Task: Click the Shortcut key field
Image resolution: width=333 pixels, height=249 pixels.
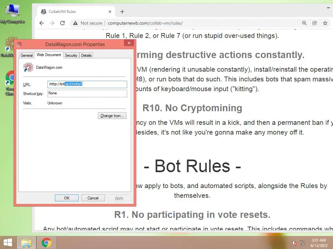Action: (x=87, y=93)
